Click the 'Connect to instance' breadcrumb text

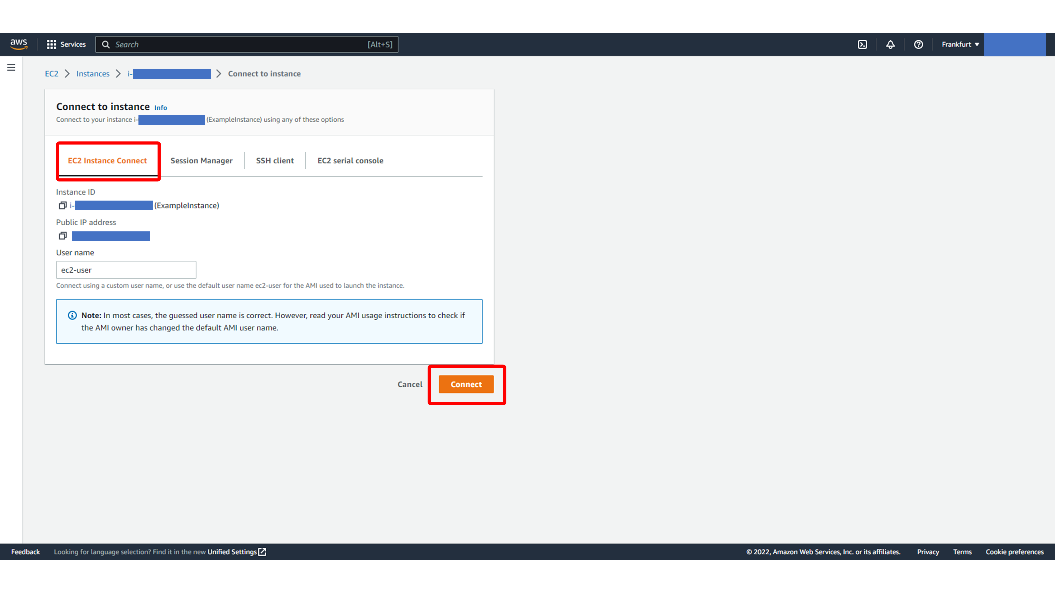pos(264,74)
